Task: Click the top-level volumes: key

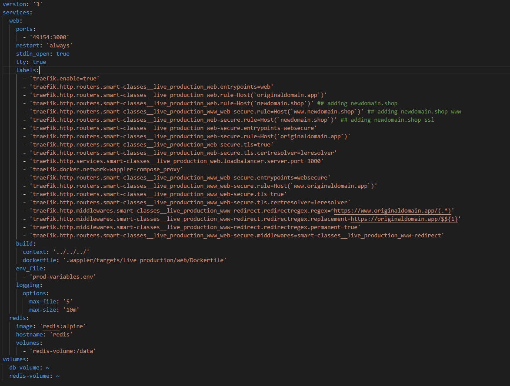Action: [x=16, y=359]
